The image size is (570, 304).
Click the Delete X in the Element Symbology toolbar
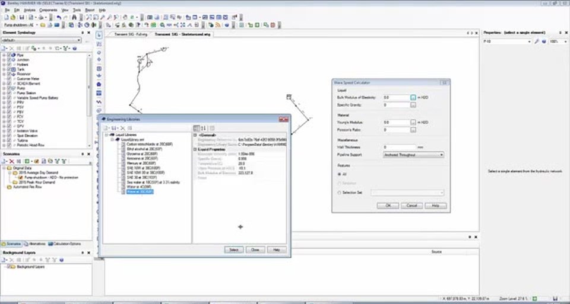point(12,48)
